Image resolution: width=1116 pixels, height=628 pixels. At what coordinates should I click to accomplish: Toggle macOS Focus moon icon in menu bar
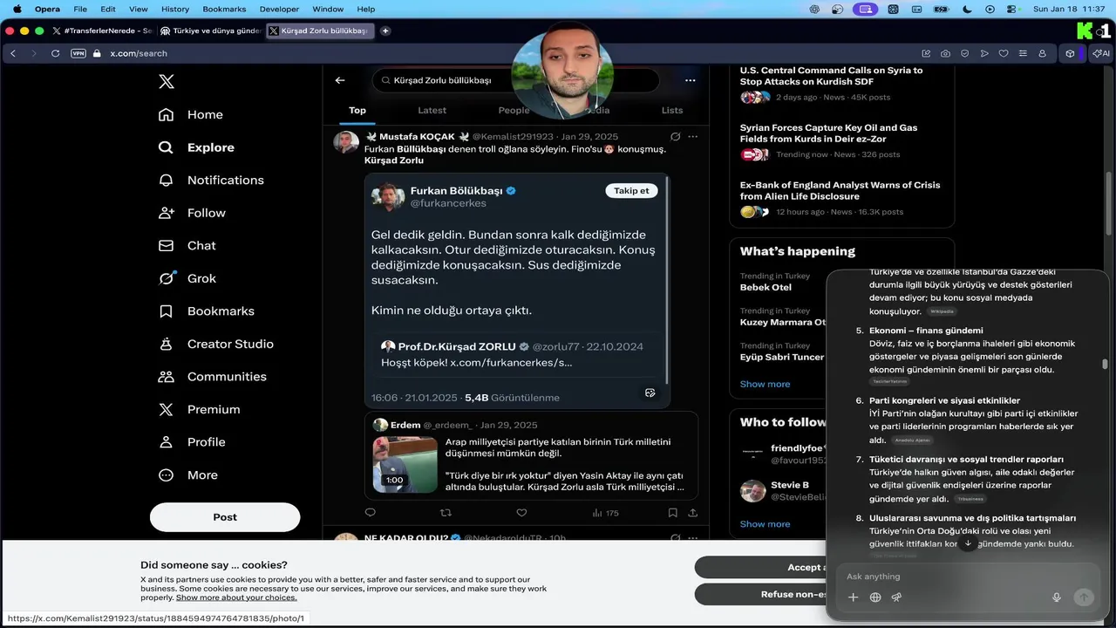coord(967,9)
